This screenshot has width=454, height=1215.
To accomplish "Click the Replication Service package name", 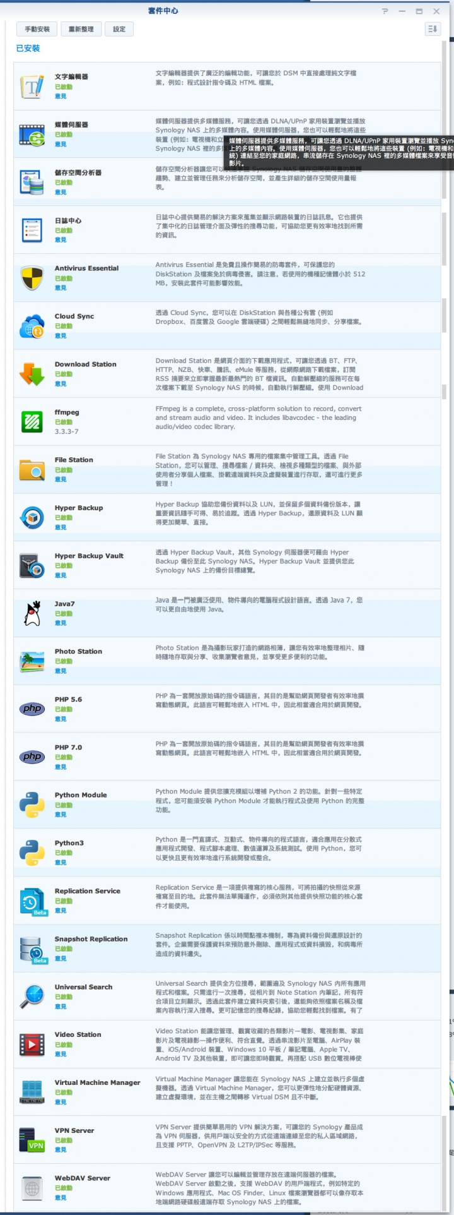I will pos(88,891).
